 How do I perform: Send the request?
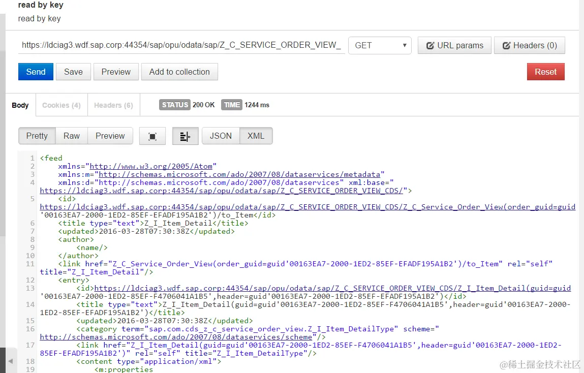tap(36, 72)
